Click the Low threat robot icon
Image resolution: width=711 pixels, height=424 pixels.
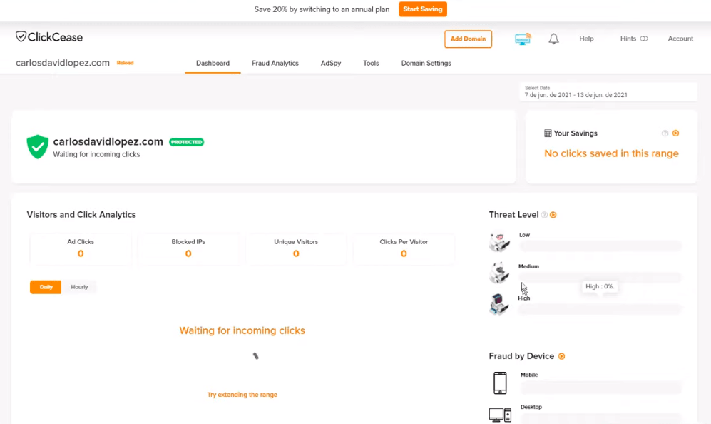click(499, 242)
